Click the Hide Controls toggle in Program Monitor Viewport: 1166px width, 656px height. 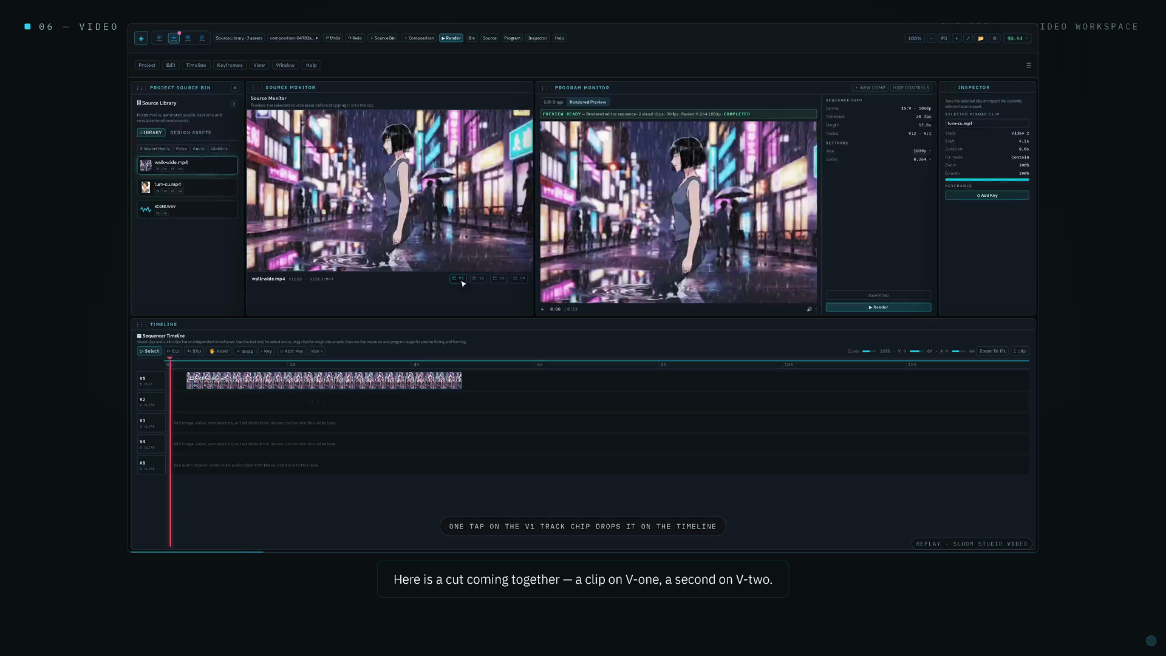click(911, 87)
